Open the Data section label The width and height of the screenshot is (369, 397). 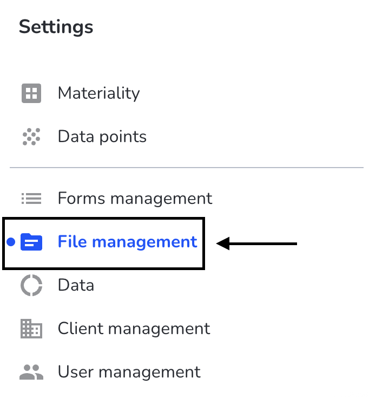(76, 285)
